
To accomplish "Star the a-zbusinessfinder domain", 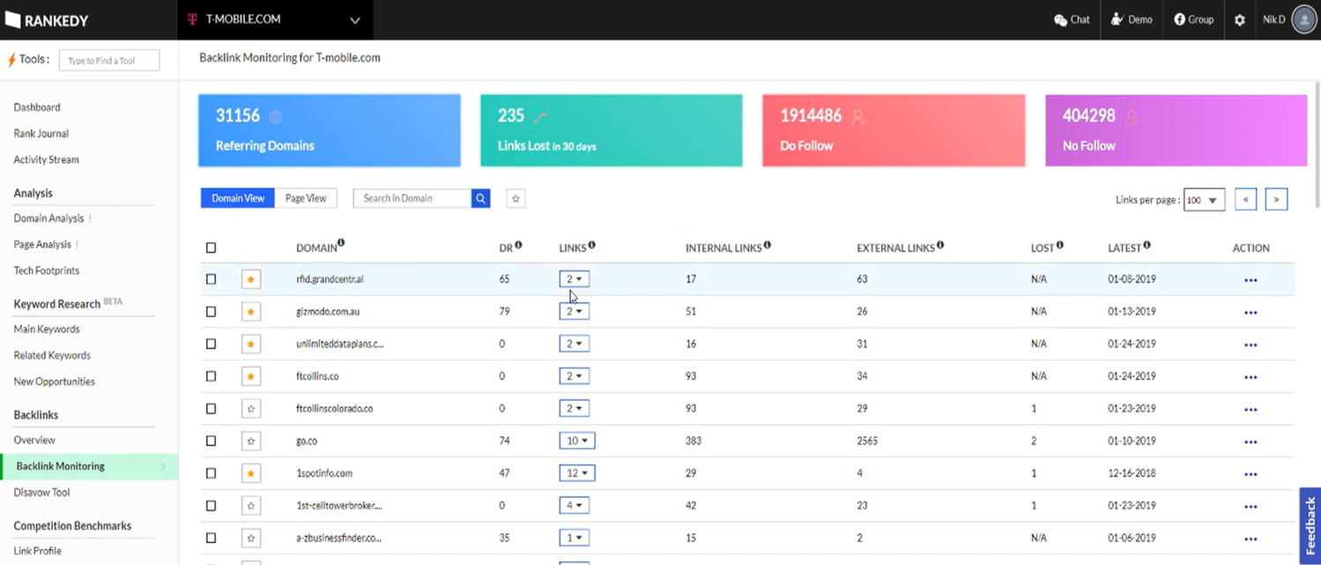I will tap(251, 538).
